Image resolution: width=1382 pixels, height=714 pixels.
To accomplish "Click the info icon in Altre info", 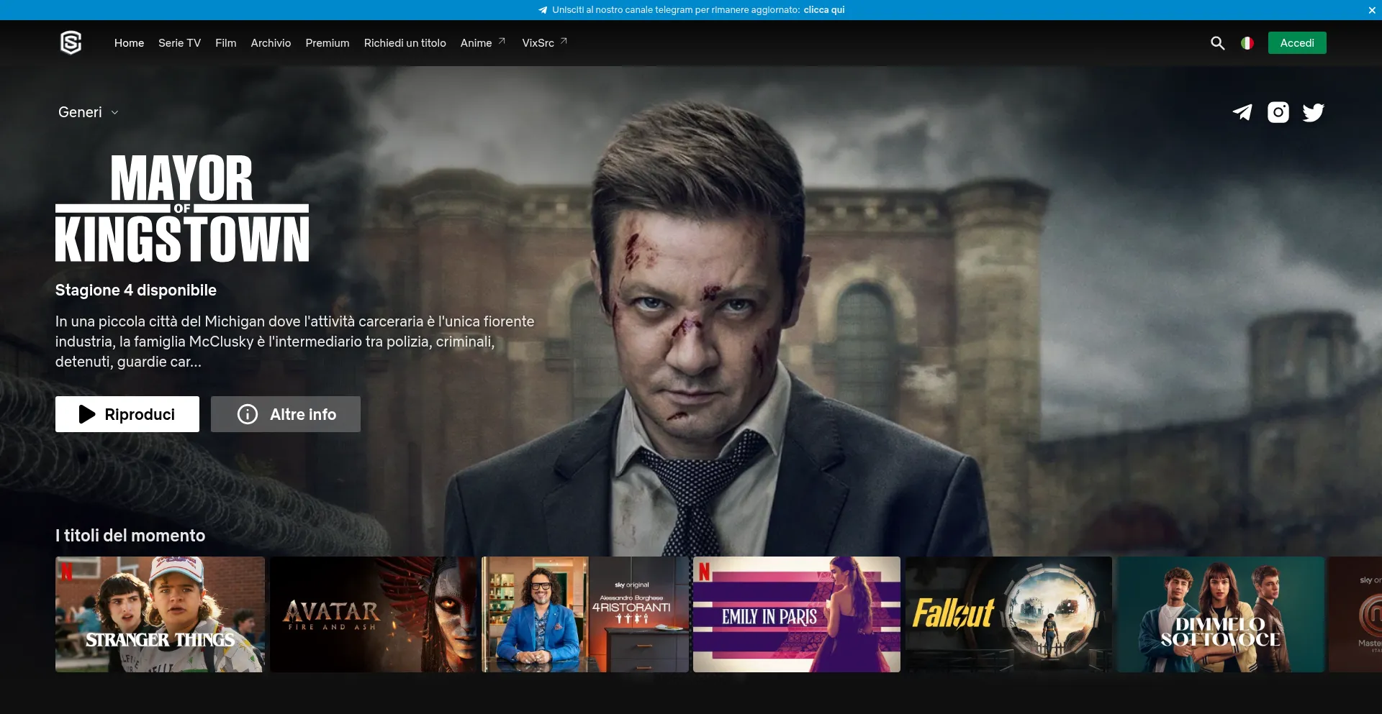I will pos(246,414).
